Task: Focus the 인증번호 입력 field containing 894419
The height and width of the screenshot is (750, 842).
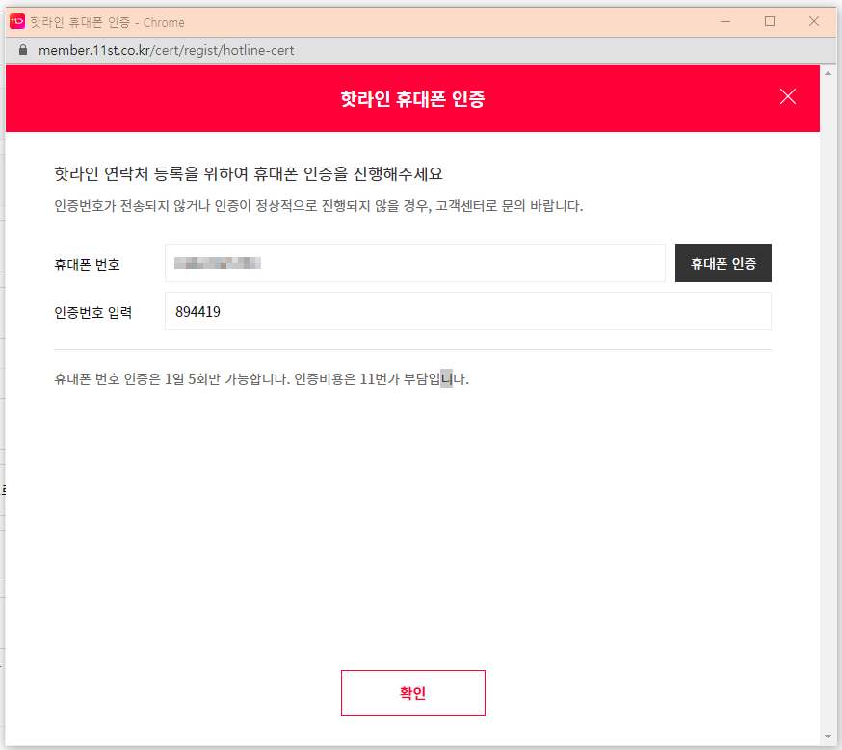Action: point(467,311)
